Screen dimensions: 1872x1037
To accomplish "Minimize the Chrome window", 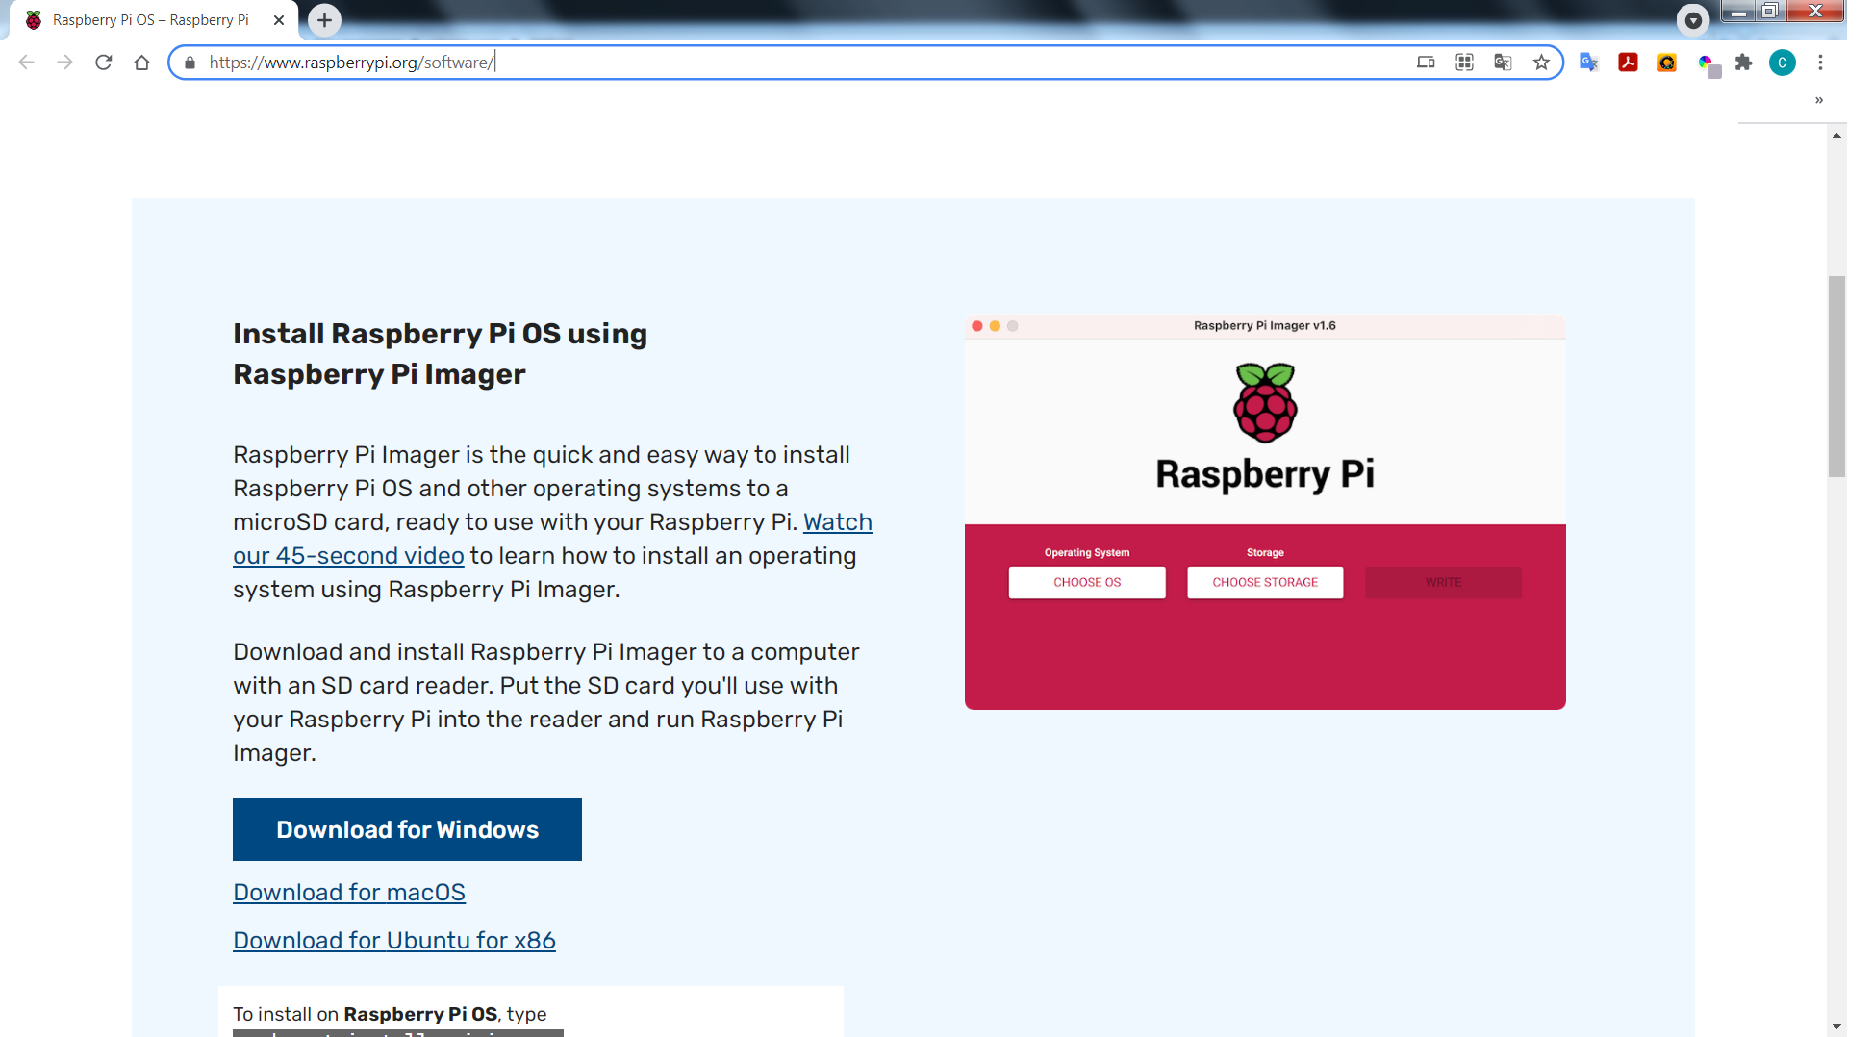I will (x=1738, y=12).
